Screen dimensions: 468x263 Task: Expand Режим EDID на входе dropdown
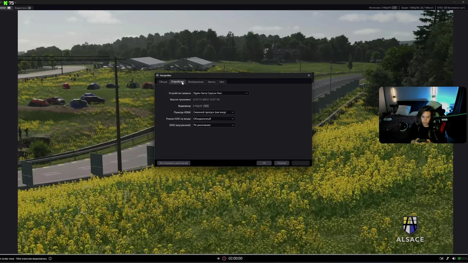[214, 119]
